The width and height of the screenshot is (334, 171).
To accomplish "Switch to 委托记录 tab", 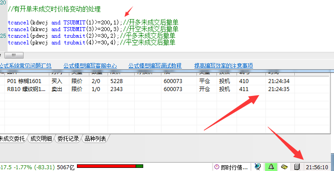I will [68, 139].
